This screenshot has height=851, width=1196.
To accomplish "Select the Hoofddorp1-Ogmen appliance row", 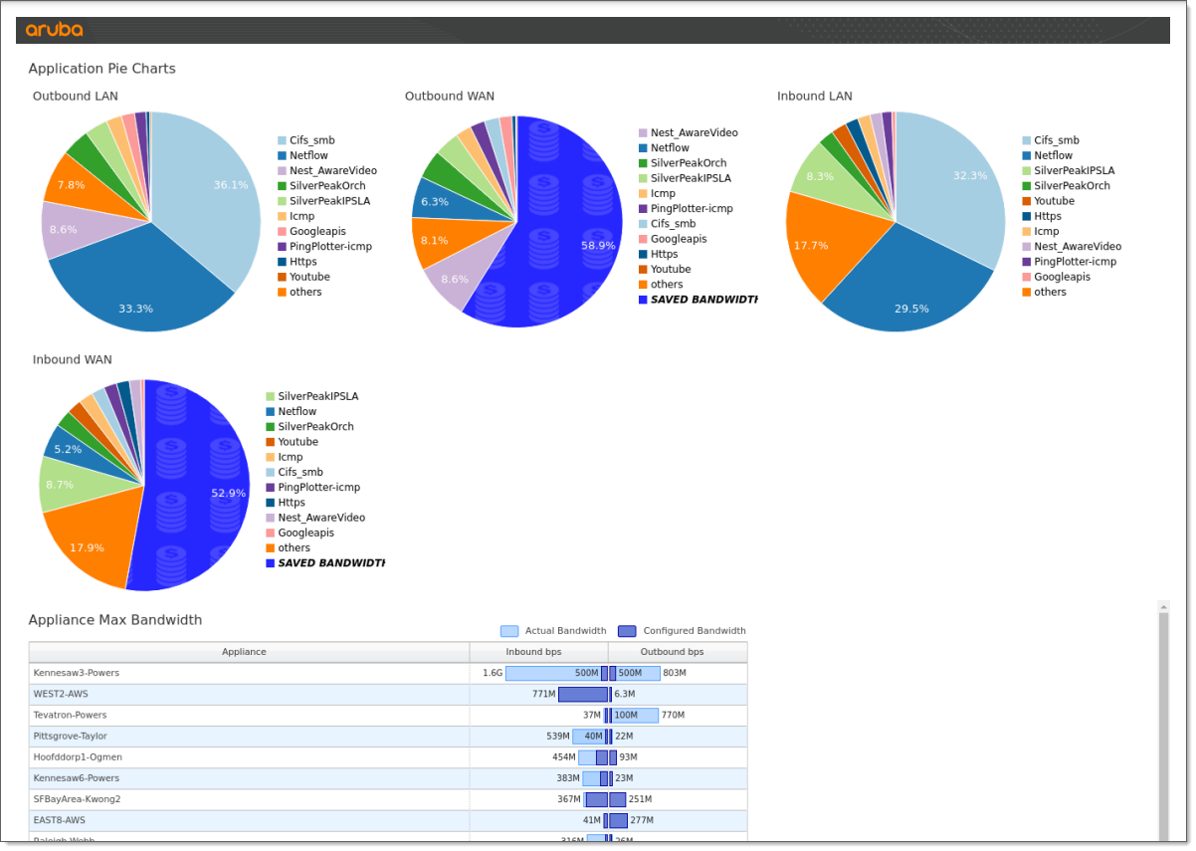I will pyautogui.click(x=388, y=757).
